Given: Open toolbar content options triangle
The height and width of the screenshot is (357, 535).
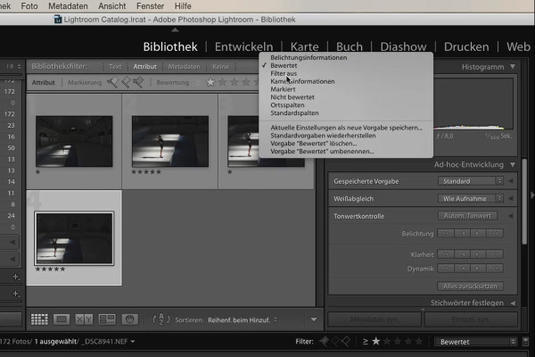Looking at the screenshot, I should [314, 320].
